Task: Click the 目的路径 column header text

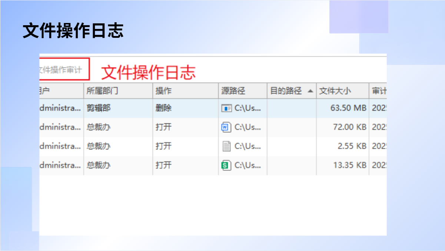Action: tap(286, 91)
